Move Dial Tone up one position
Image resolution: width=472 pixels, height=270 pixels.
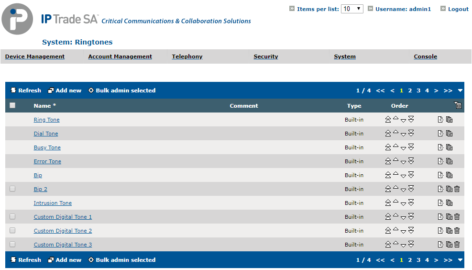tap(396, 132)
